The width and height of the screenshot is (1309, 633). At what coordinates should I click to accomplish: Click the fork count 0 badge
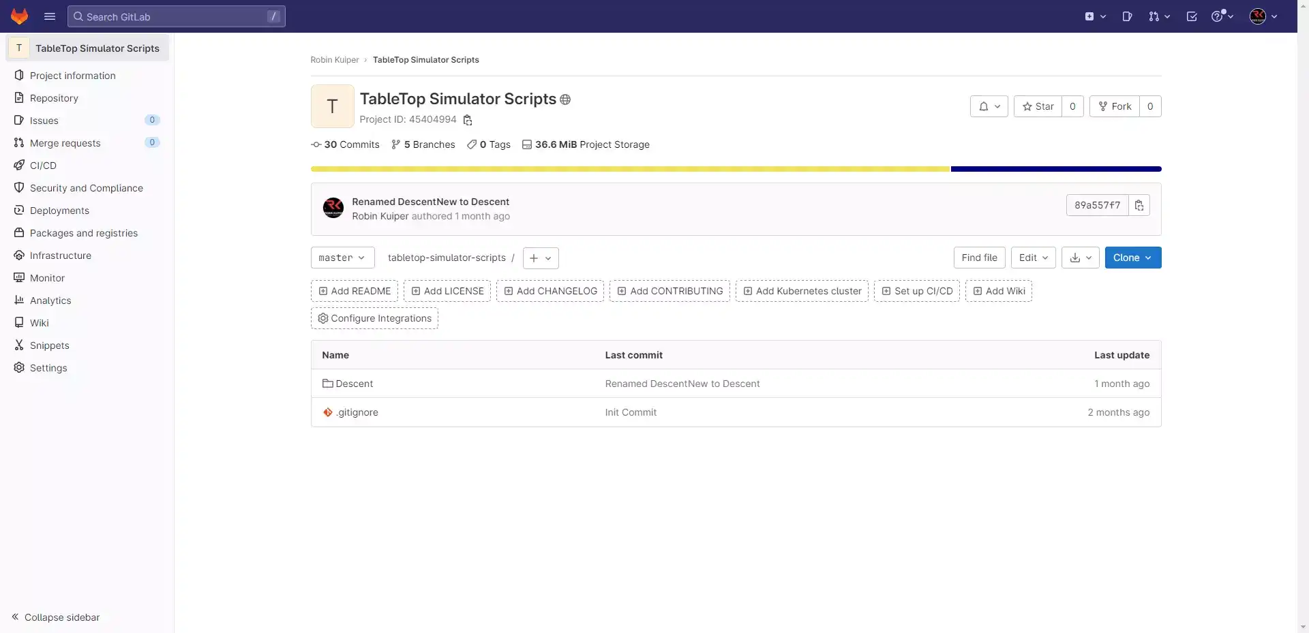coord(1150,106)
